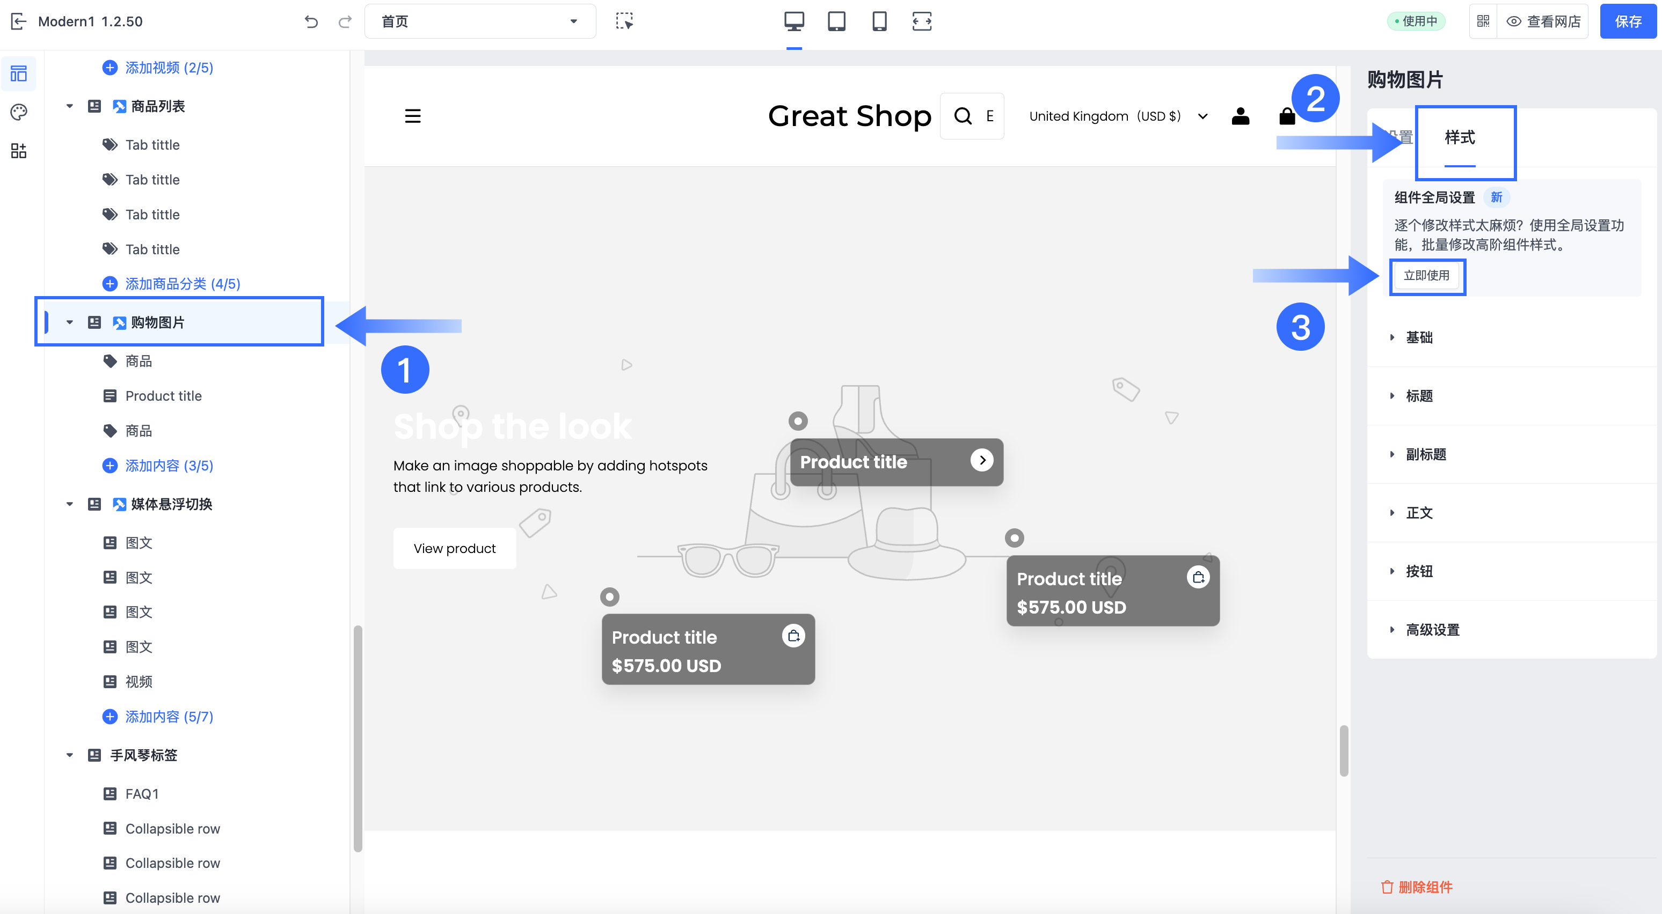Open the QR code icon

point(1483,21)
